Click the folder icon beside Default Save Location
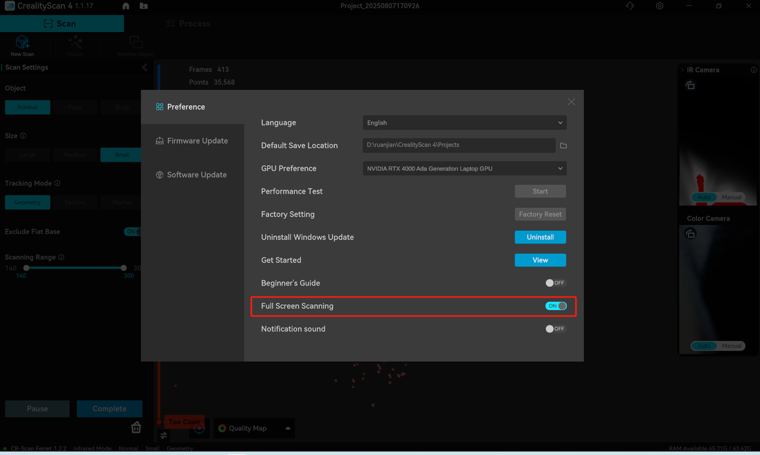Viewport: 760px width, 455px height. coord(563,146)
